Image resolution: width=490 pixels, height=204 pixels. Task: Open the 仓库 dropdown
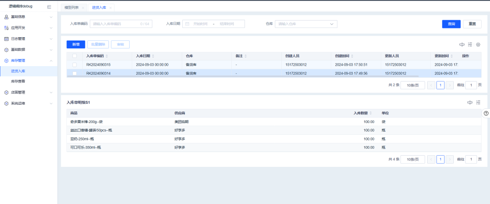[306, 24]
